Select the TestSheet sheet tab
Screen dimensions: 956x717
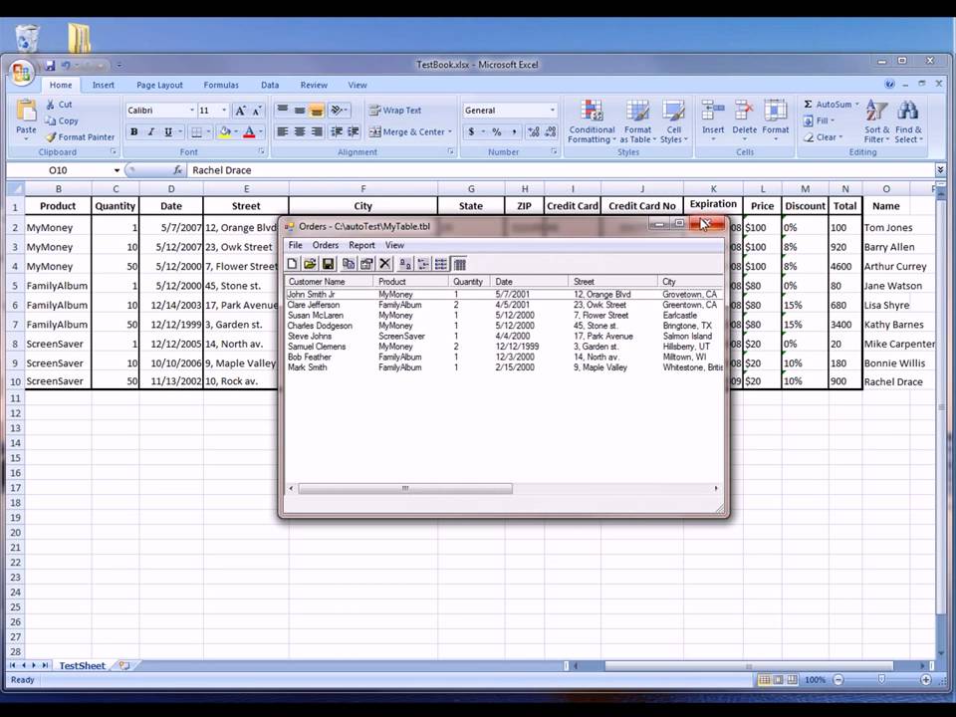point(82,666)
